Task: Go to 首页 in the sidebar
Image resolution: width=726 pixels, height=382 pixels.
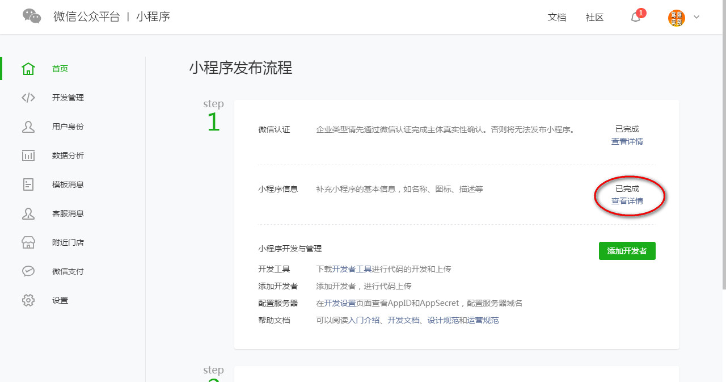Action: (60, 69)
